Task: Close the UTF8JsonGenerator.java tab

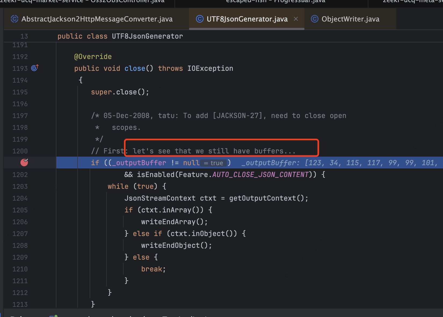Action: (x=296, y=19)
